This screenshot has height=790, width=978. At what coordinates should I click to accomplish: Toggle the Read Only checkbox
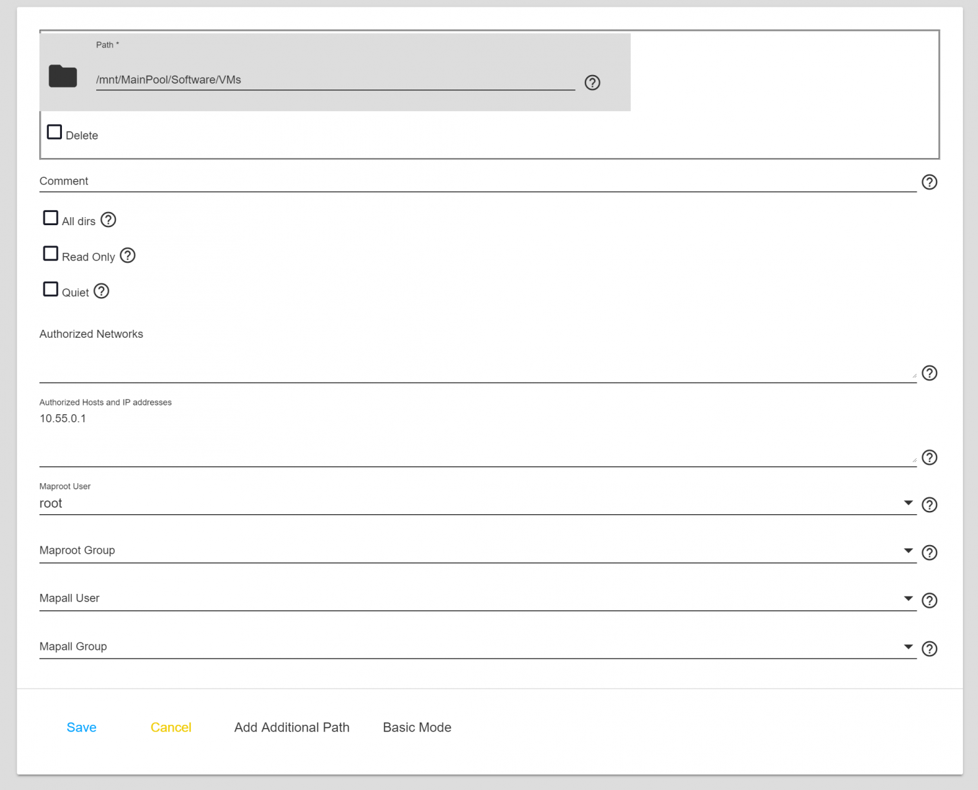(x=51, y=253)
